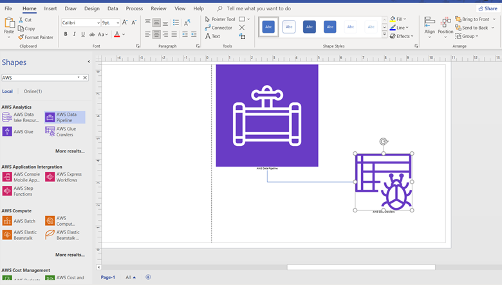Viewport: 502px width, 285px height.
Task: Open the File menu tab
Action: pyautogui.click(x=8, y=8)
